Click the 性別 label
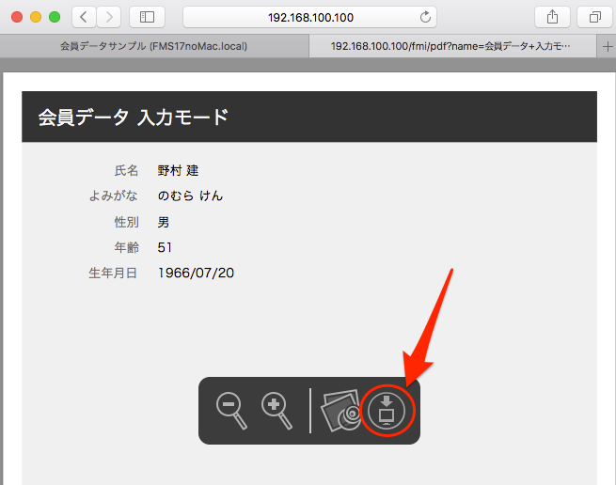 [126, 222]
